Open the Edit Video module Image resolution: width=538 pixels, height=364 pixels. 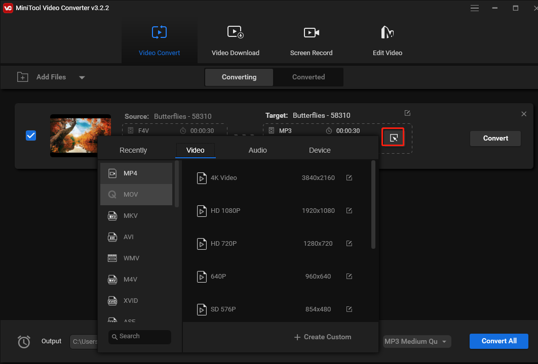tap(388, 41)
